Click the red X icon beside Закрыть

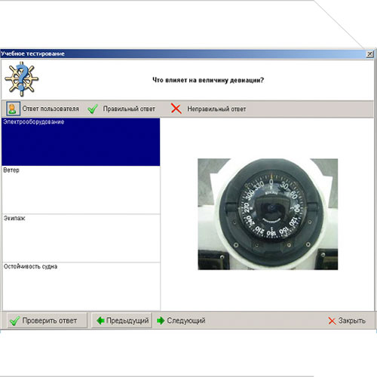pyautogui.click(x=332, y=320)
